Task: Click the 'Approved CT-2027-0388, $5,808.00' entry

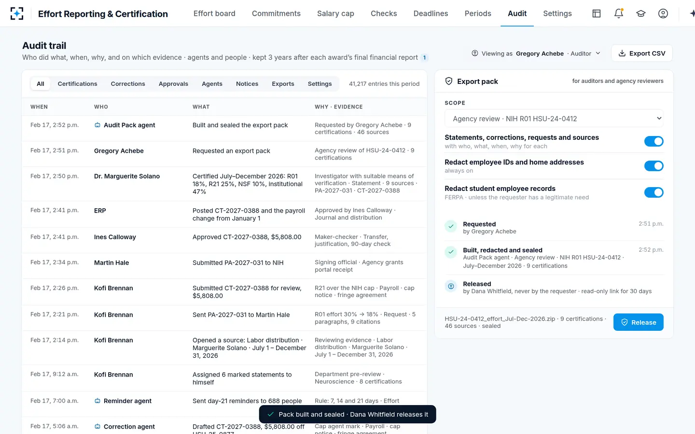Action: (247, 237)
